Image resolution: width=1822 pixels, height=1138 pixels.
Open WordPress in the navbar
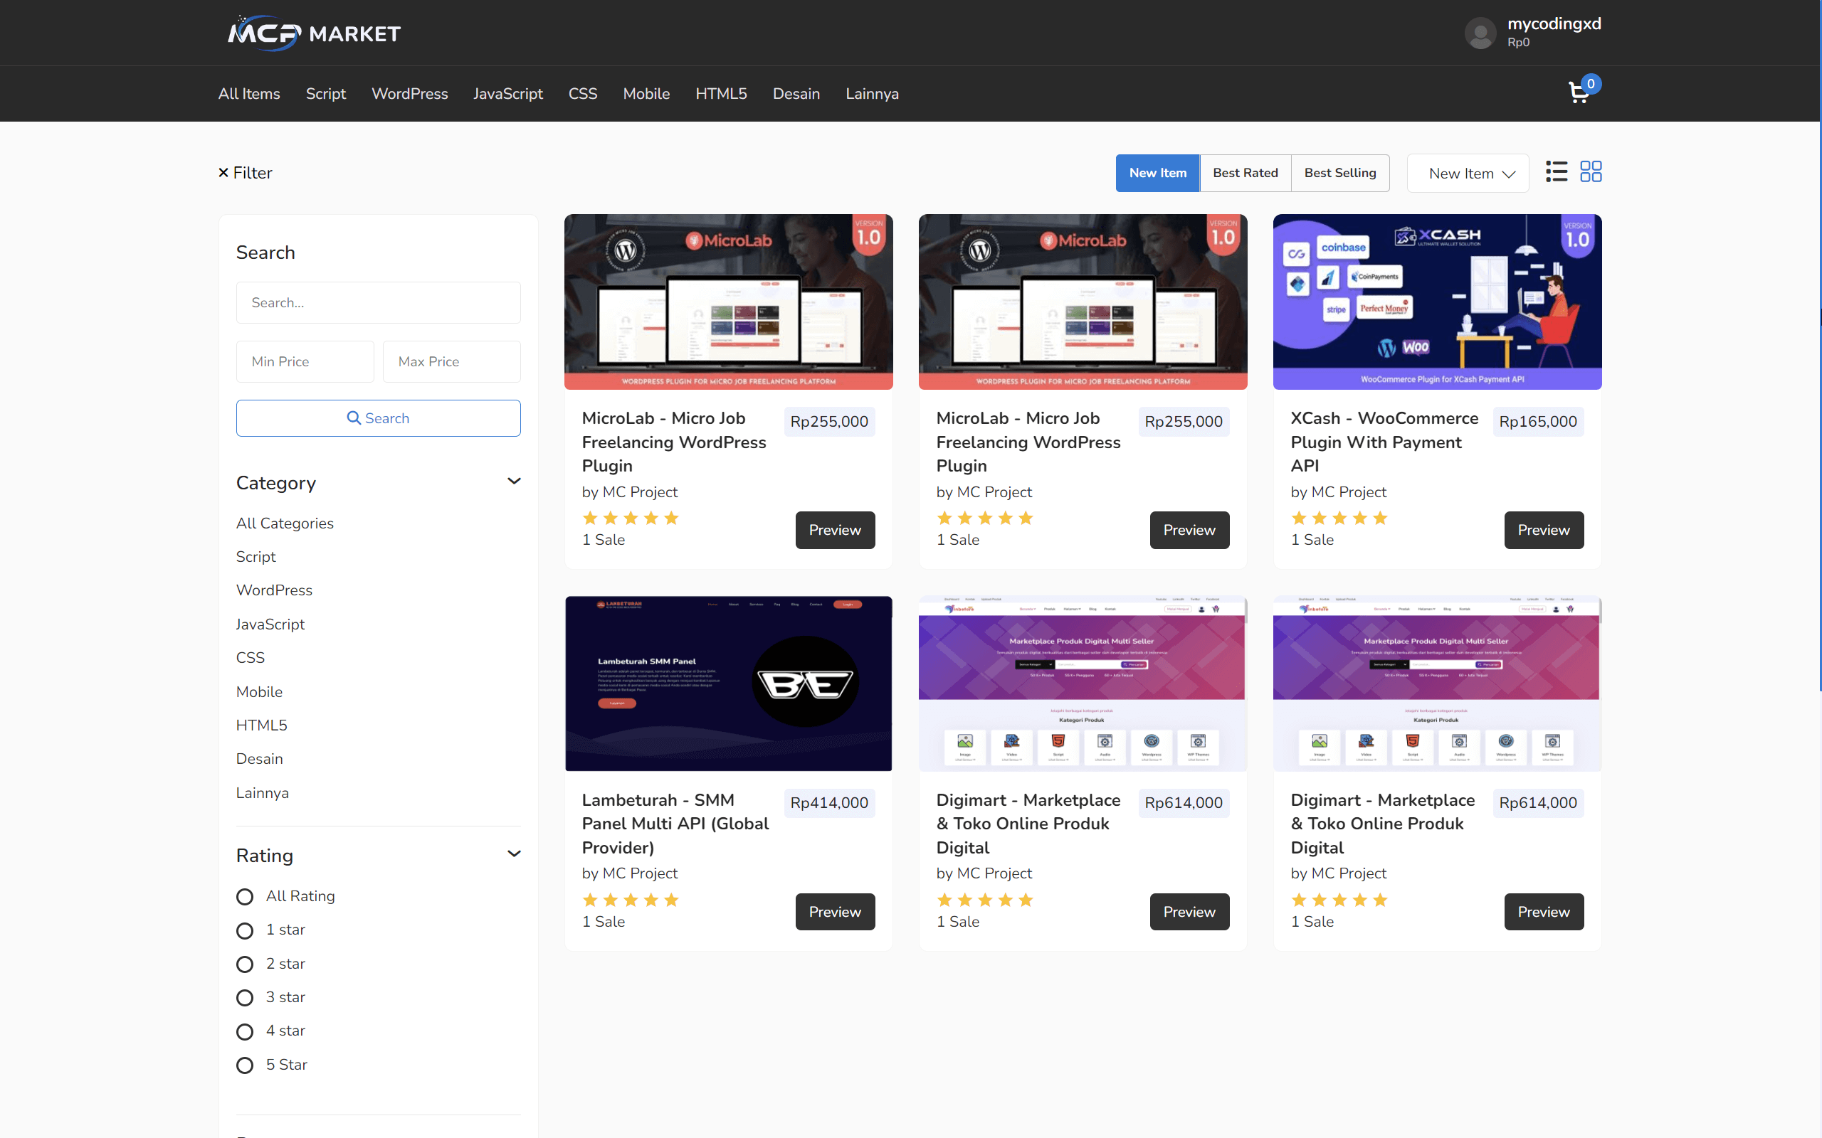[x=409, y=93]
